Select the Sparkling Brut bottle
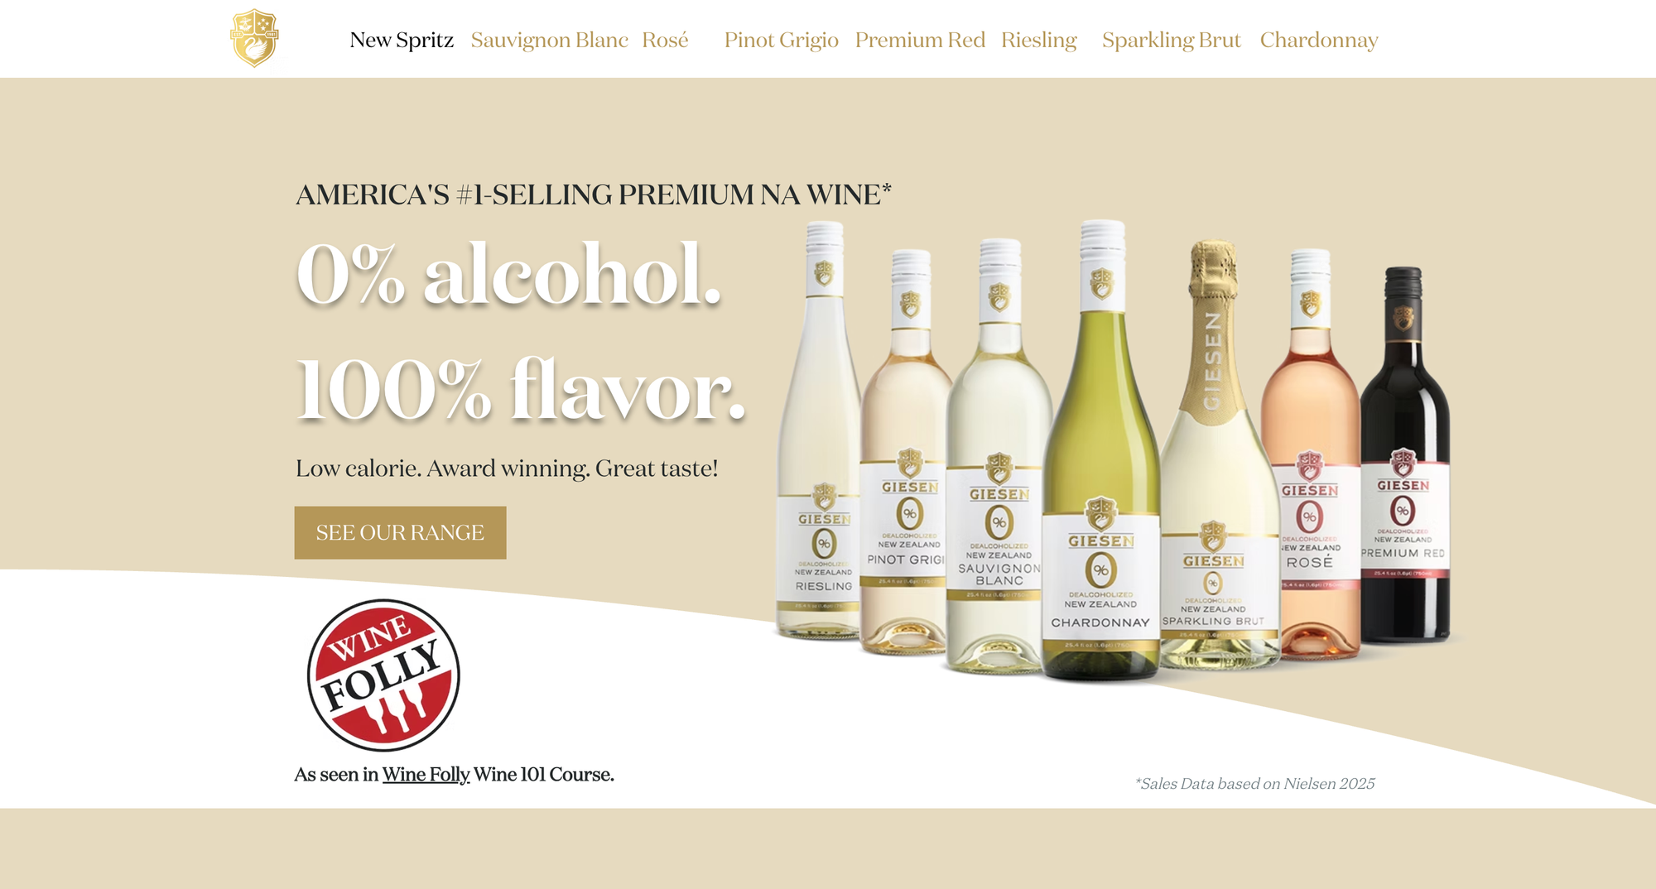 (x=1215, y=455)
